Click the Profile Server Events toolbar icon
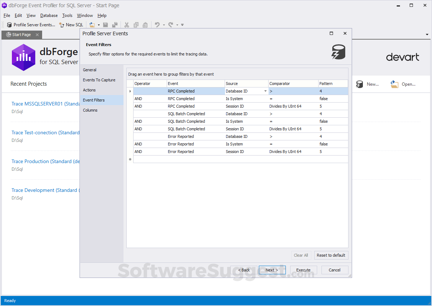Viewport: 432px width, 306px height. point(9,25)
